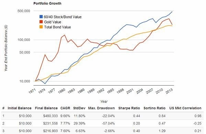Click the 1980 gold price peak point
Screen dimensions: 206x134
[65, 35]
